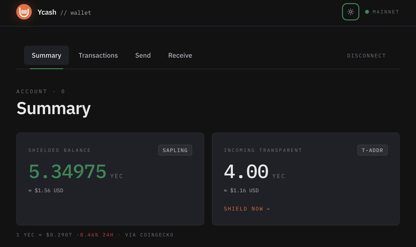Switch to the Transactions tab
This screenshot has height=247, width=416.
click(98, 56)
